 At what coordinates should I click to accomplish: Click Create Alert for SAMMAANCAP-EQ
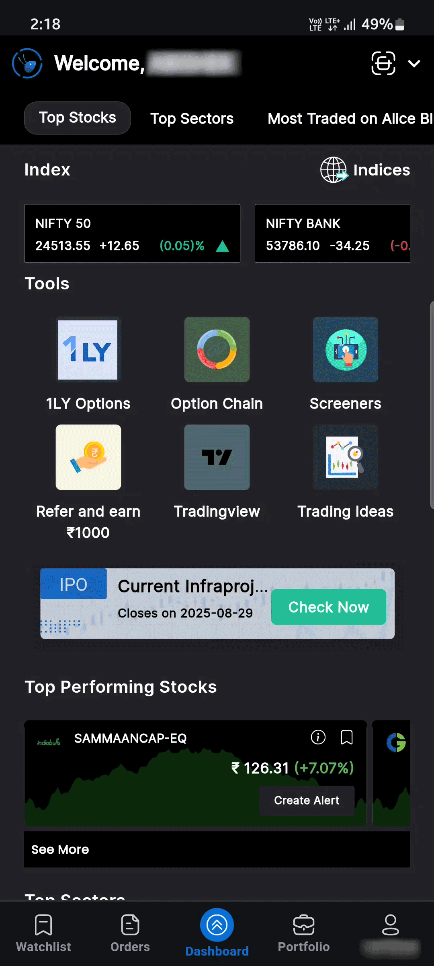(307, 801)
